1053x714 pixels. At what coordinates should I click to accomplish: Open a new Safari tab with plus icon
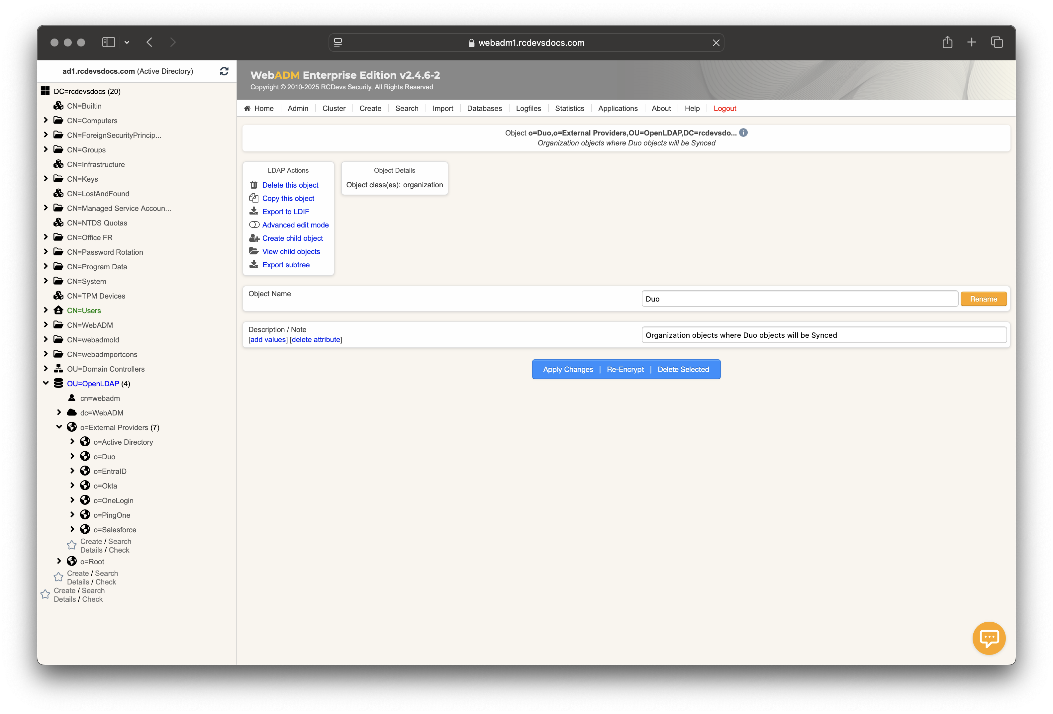(x=971, y=42)
